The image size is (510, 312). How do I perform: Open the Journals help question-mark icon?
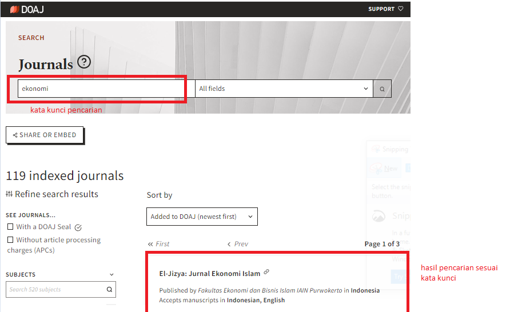tap(84, 62)
